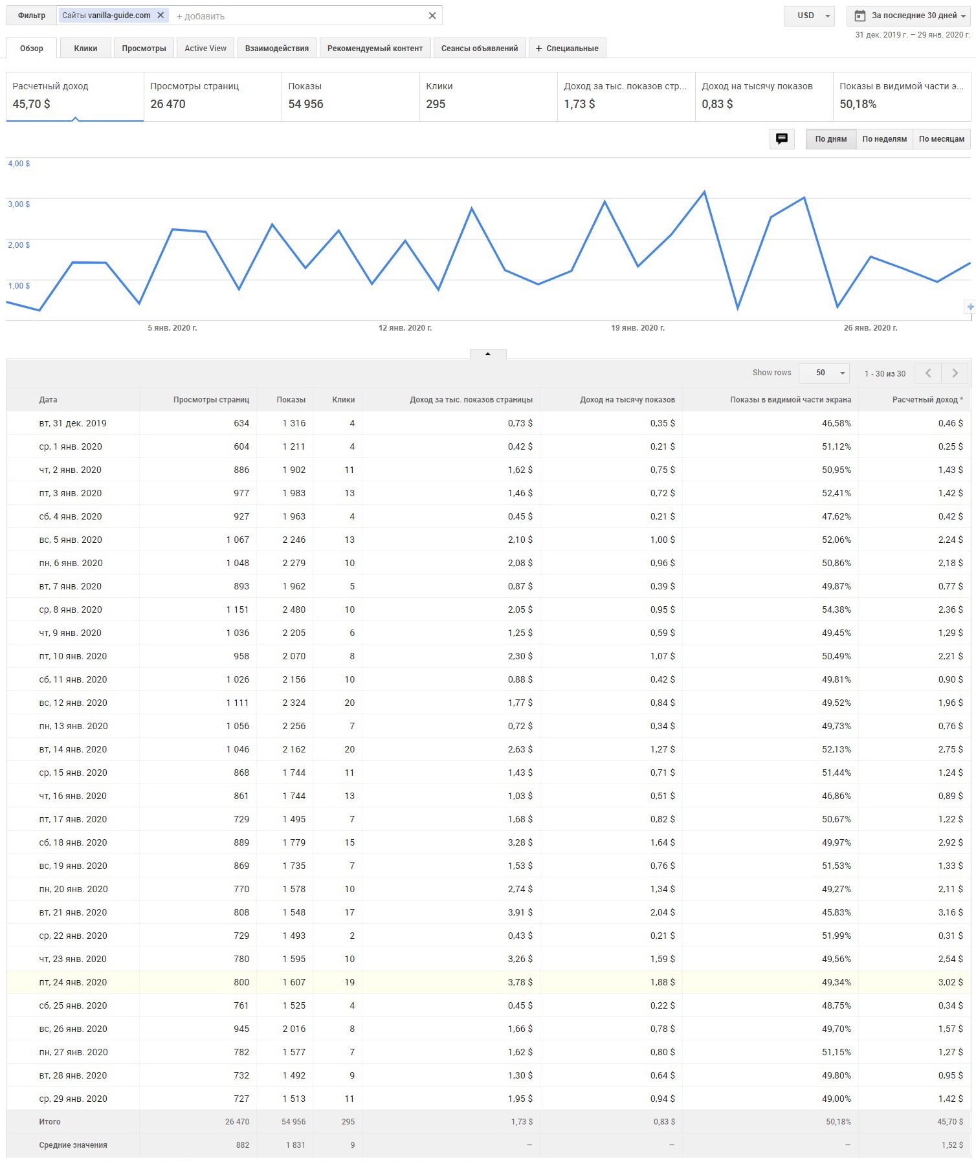The width and height of the screenshot is (976, 1162).
Task: Click the '45,70 $' total in the Итого row
Action: pyautogui.click(x=950, y=1122)
